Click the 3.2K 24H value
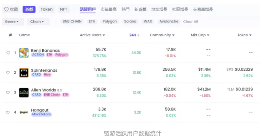This screenshot has height=139, width=272. pyautogui.click(x=137, y=113)
